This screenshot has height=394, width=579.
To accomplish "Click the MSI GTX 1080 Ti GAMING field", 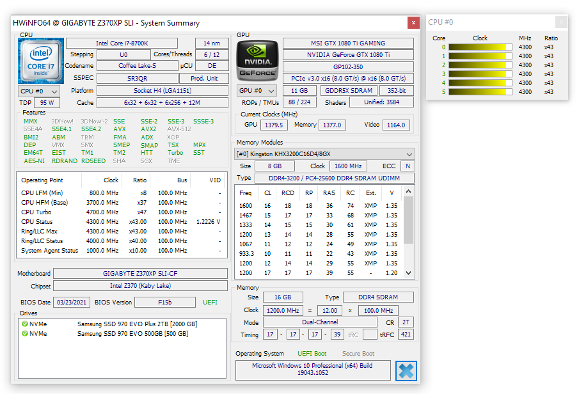I will (x=348, y=43).
